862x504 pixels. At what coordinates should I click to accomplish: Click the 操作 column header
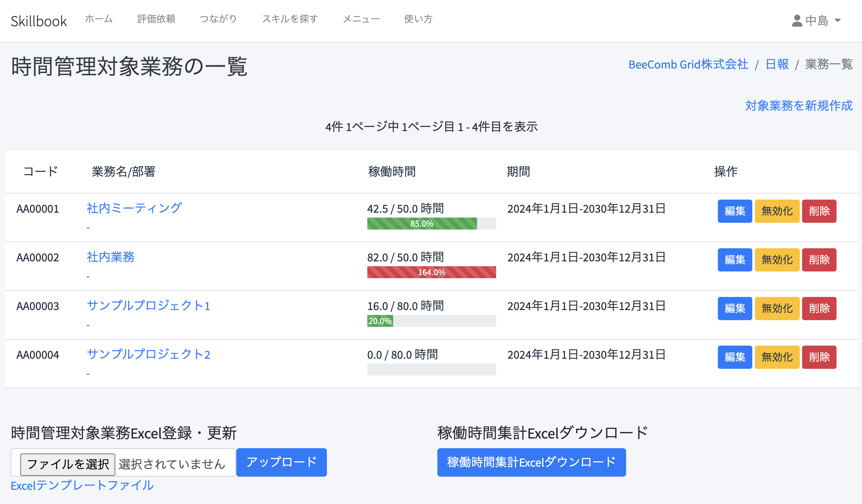(726, 171)
